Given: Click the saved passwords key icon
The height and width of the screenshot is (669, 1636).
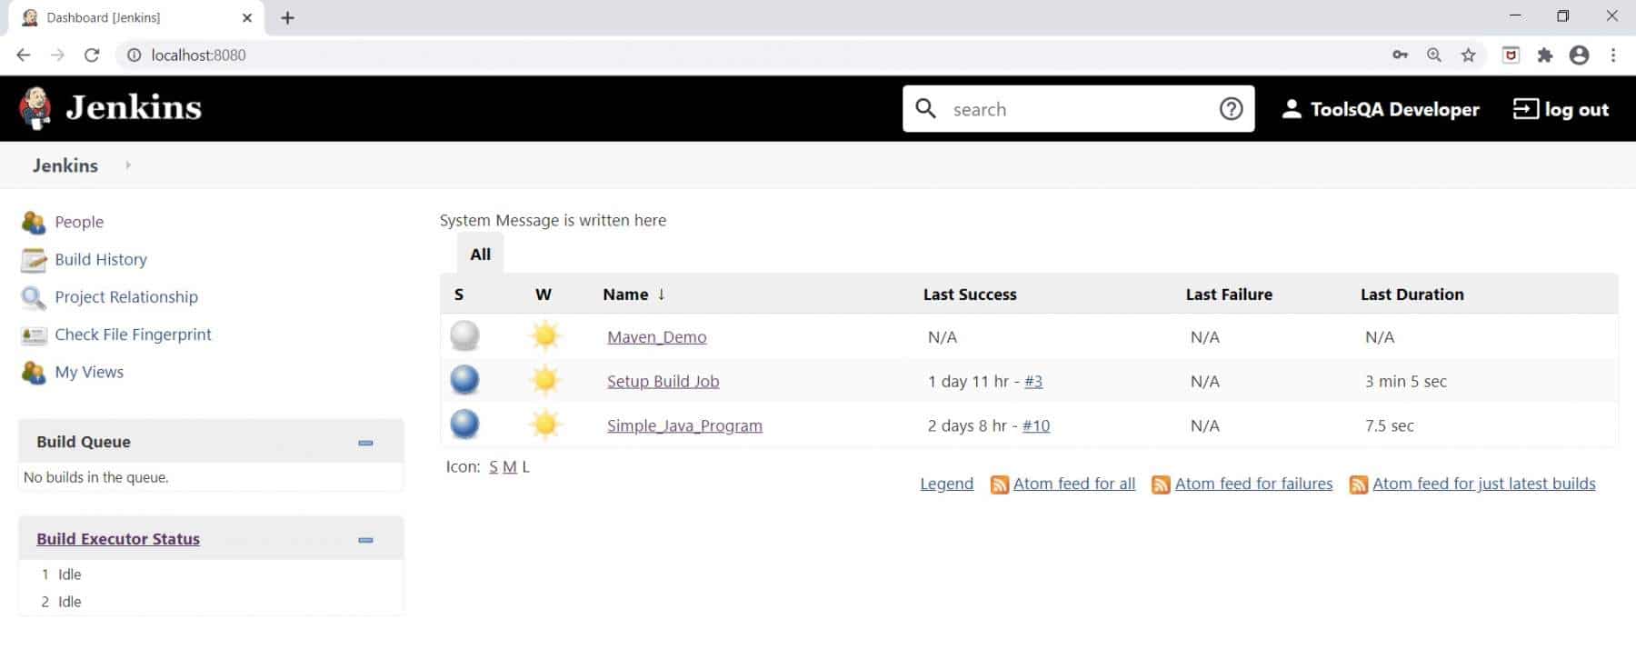Looking at the screenshot, I should coord(1400,55).
